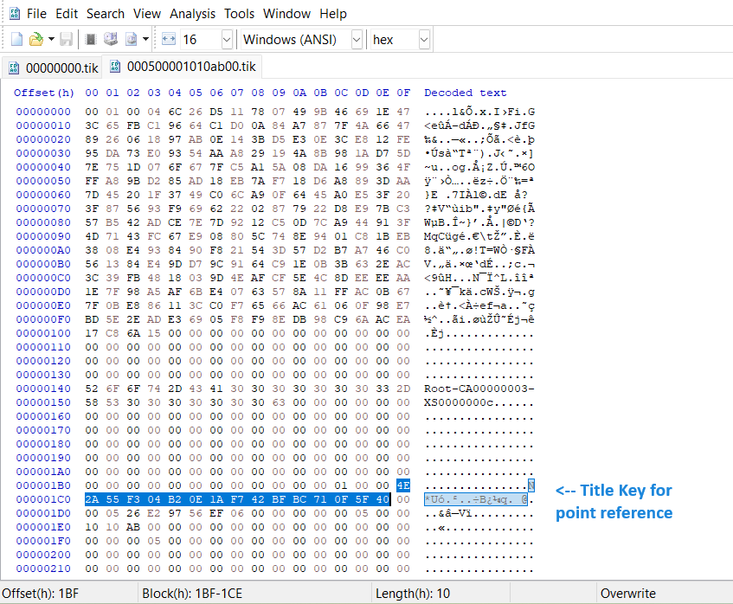The height and width of the screenshot is (604, 733).
Task: Open the View menu
Action: point(147,14)
